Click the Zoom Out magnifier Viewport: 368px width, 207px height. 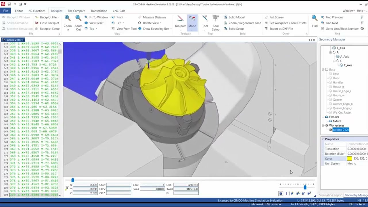tap(78, 23)
